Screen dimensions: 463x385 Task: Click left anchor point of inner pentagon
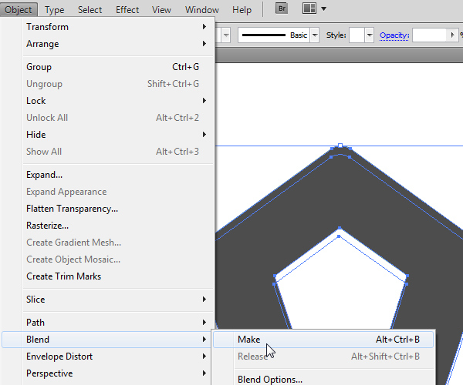[x=275, y=276]
